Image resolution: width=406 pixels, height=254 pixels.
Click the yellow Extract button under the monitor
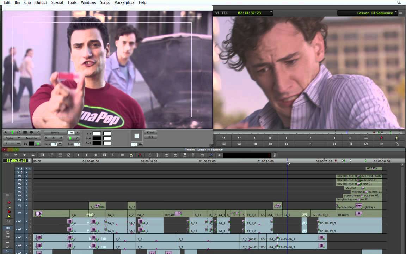[x=397, y=138]
